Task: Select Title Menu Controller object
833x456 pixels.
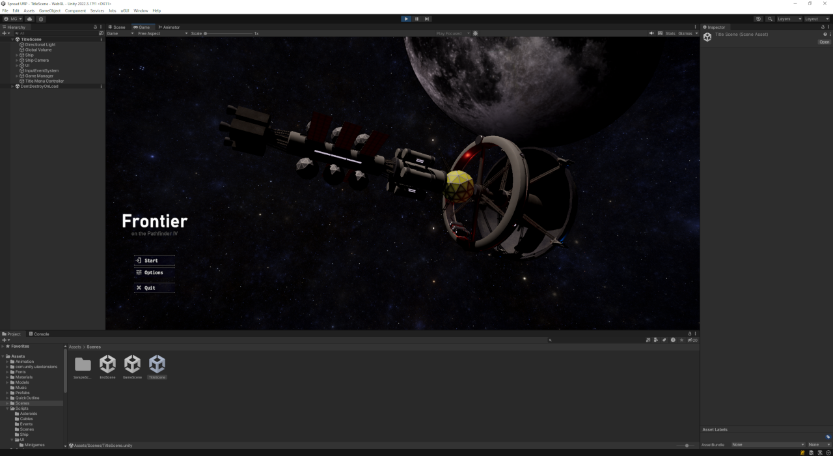Action: tap(44, 81)
